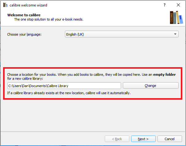Close the calibre welcome wizard window
The image size is (186, 146).
(x=178, y=5)
